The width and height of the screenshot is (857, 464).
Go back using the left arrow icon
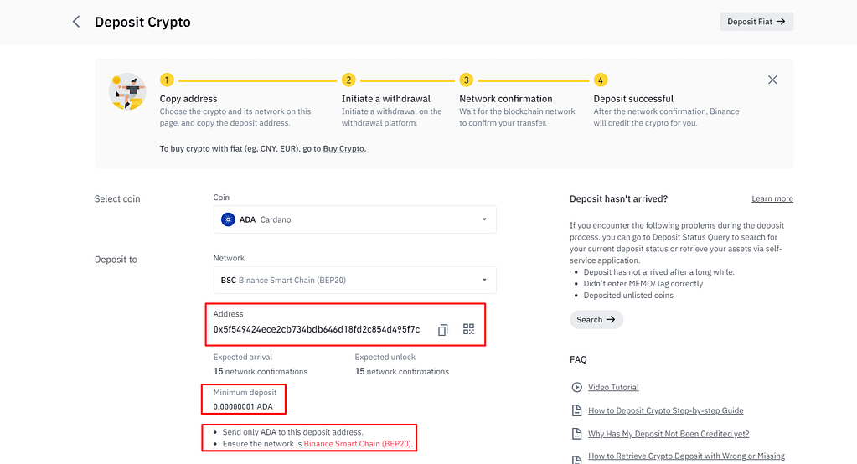pyautogui.click(x=76, y=22)
